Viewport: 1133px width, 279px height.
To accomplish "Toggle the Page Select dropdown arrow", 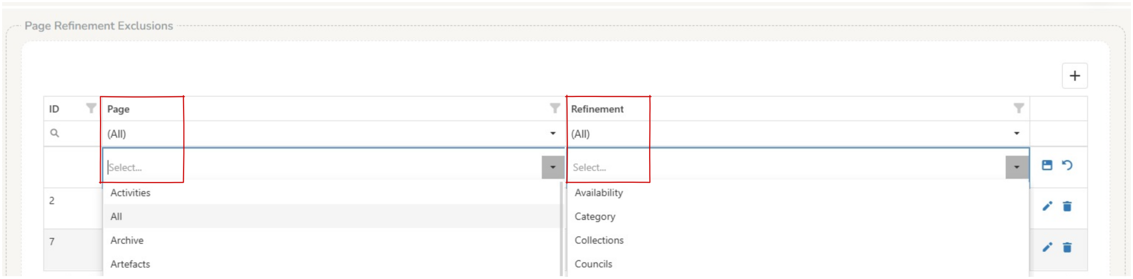I will point(553,167).
